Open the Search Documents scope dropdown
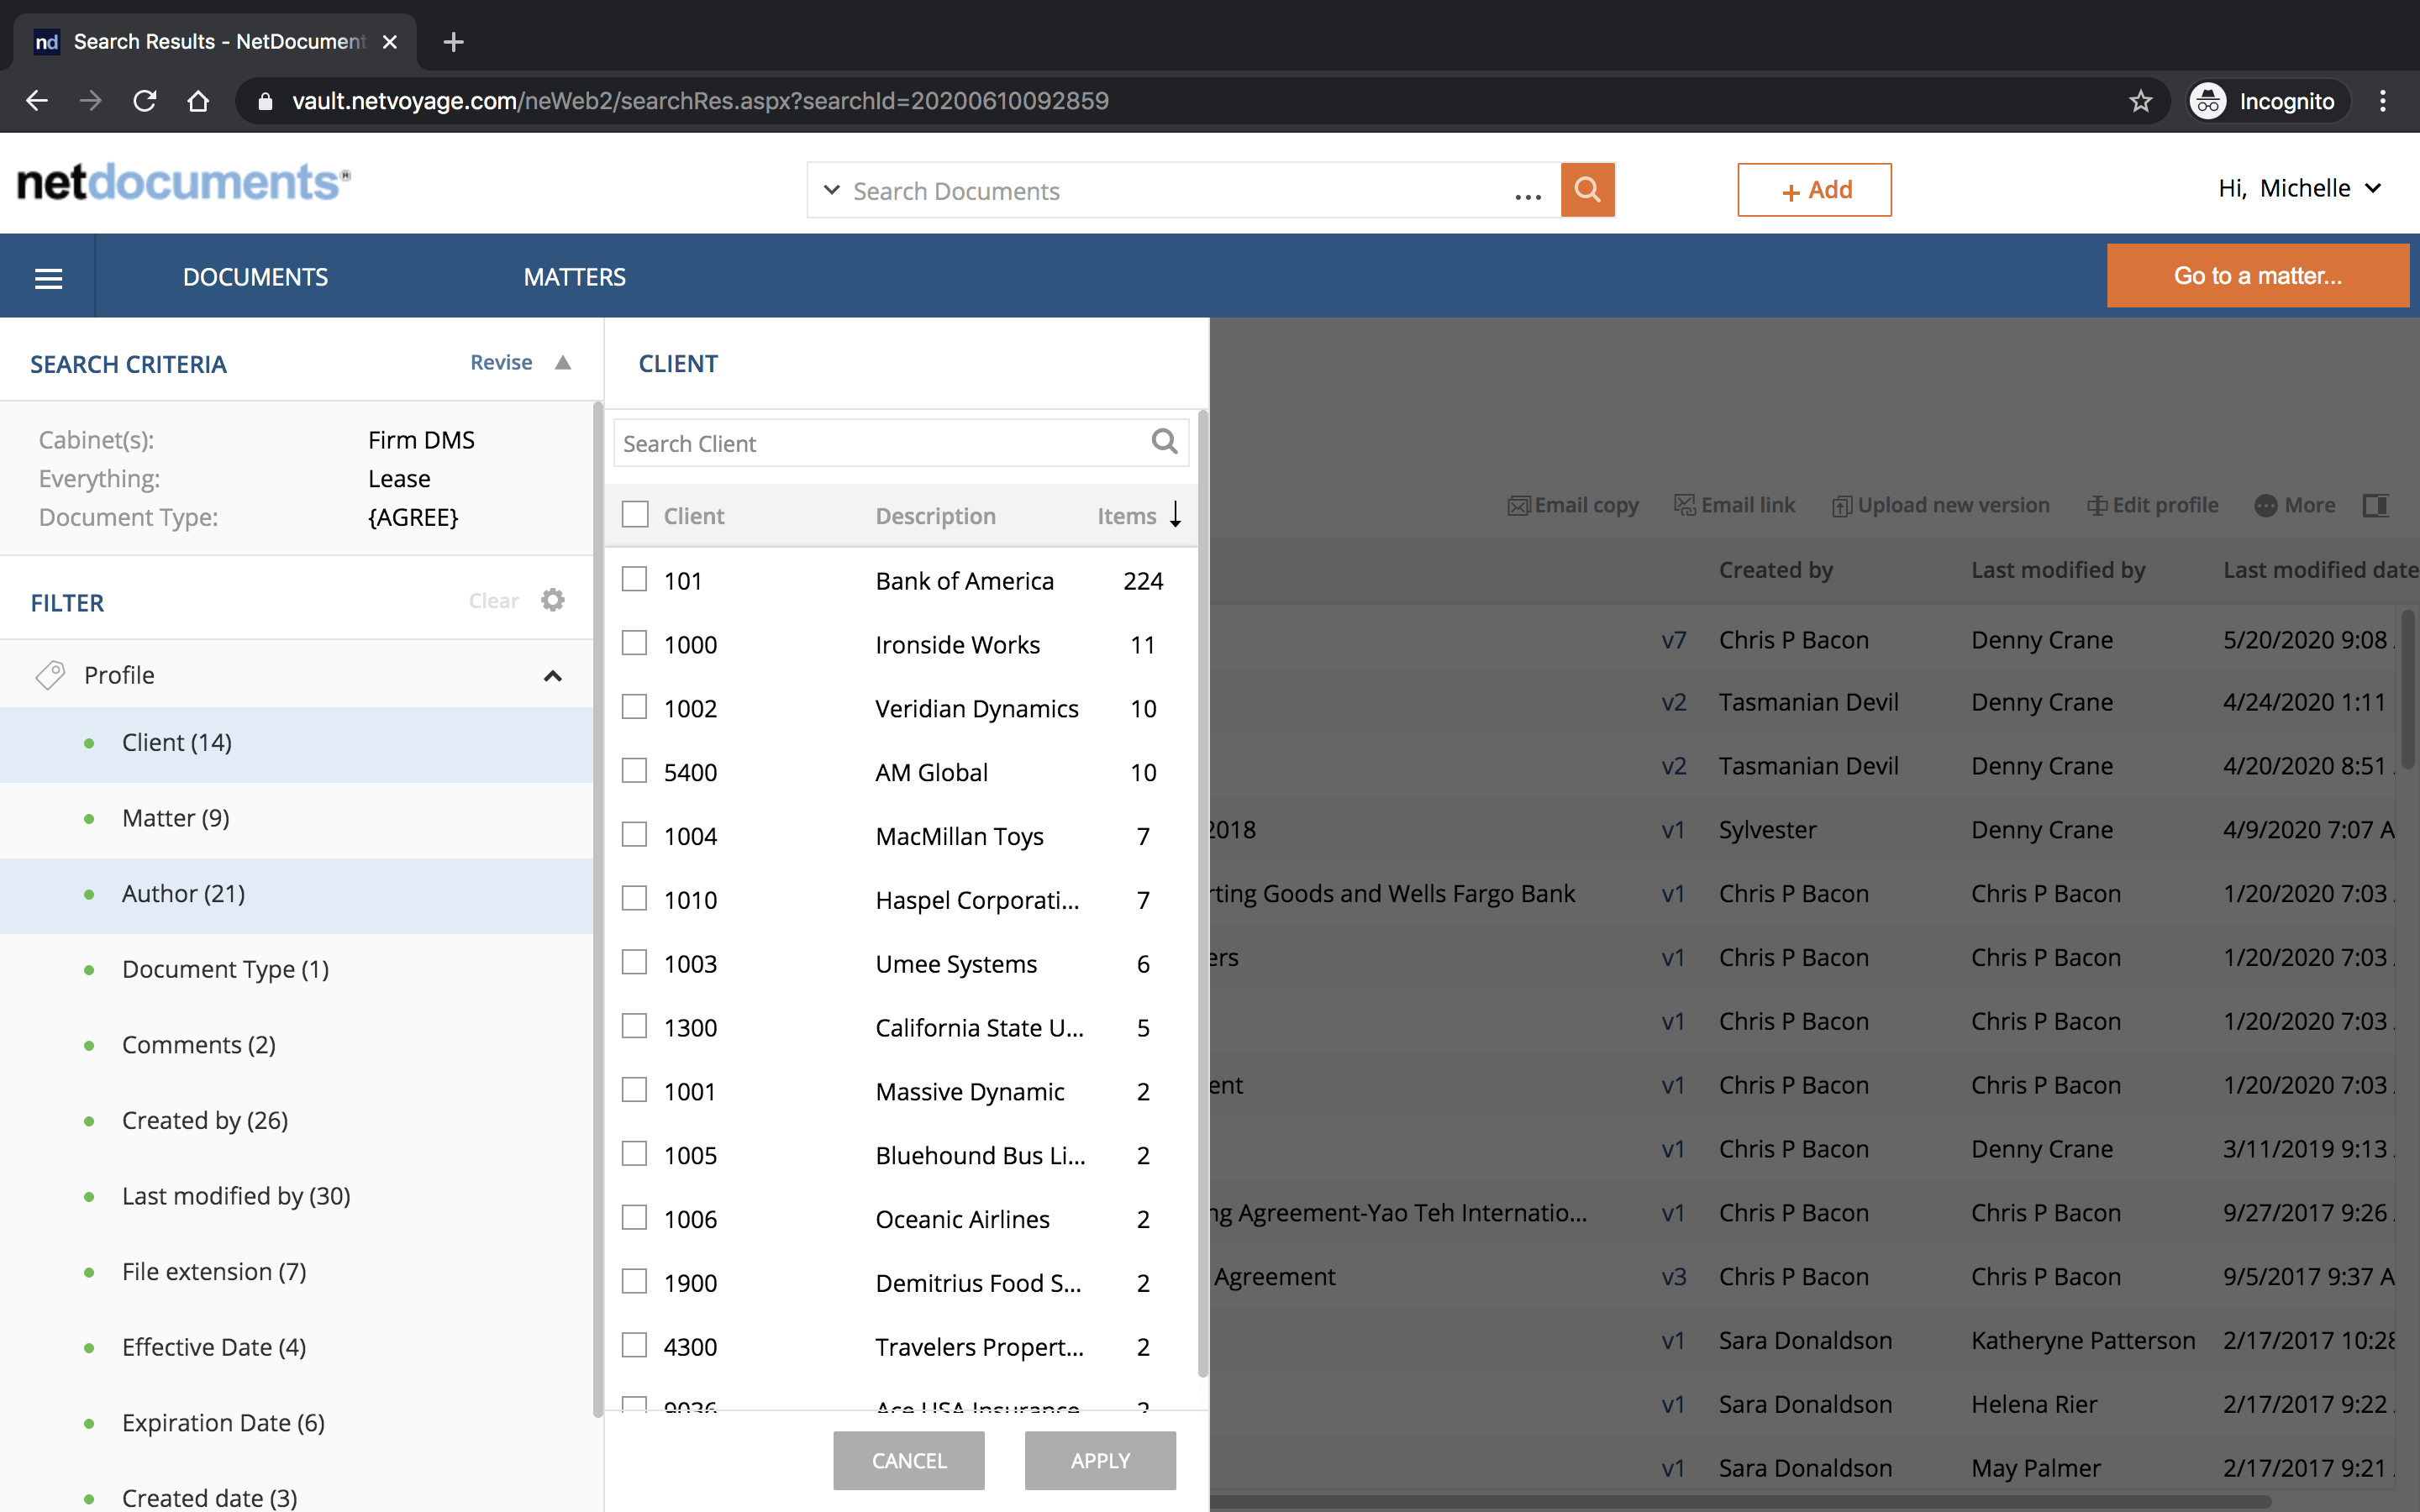The width and height of the screenshot is (2420, 1512). (831, 190)
